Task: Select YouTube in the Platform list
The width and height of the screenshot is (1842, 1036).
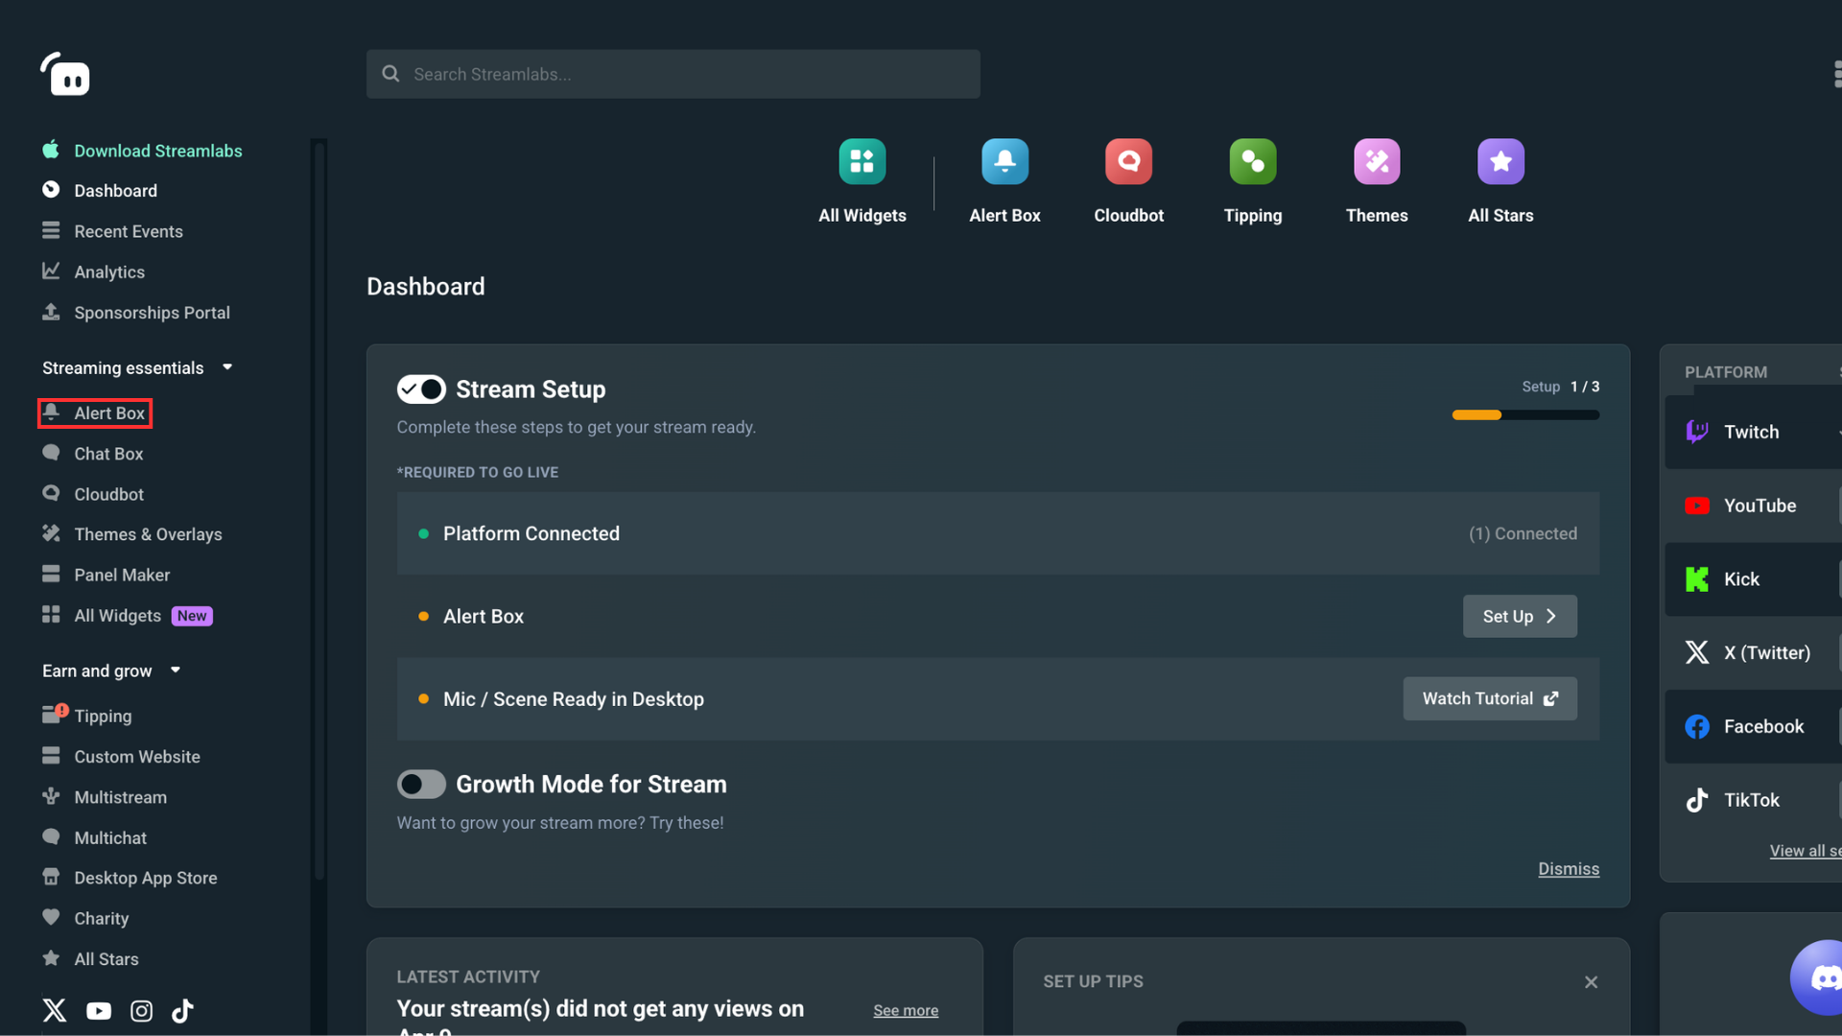Action: [x=1753, y=506]
